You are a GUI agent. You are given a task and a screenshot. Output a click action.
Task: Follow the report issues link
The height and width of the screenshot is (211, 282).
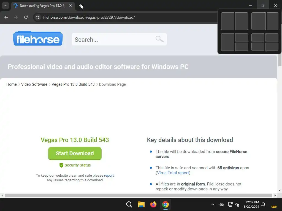[x=109, y=176]
